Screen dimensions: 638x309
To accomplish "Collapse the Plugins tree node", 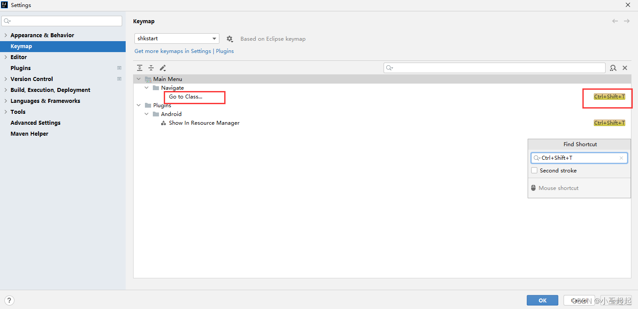I will 139,105.
